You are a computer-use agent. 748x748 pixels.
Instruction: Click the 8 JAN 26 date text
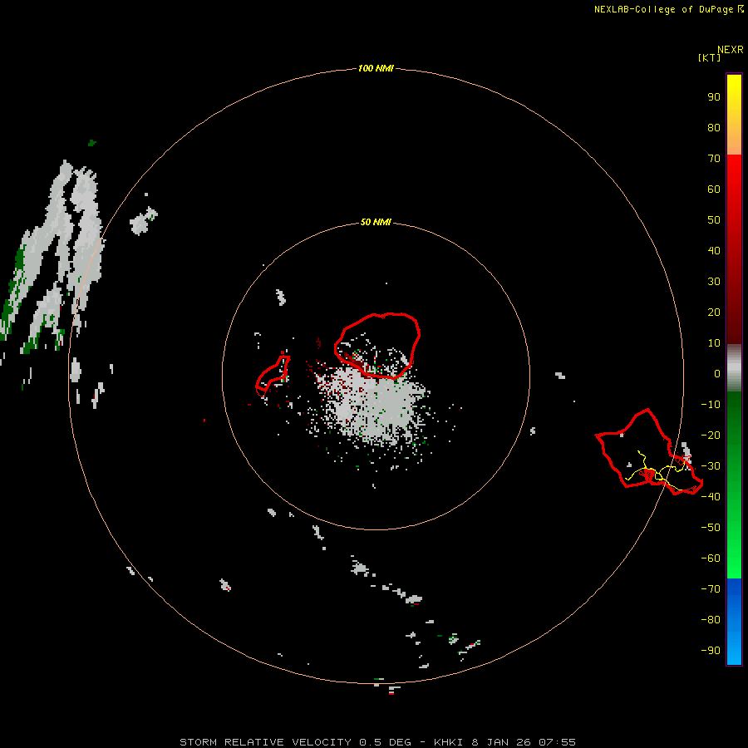501,742
